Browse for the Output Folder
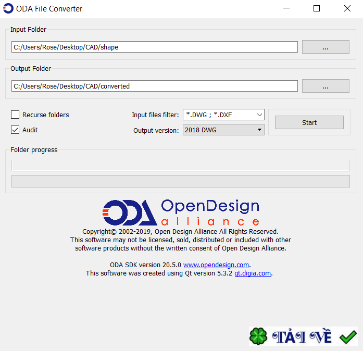Image resolution: width=363 pixels, height=351 pixels. [x=326, y=86]
